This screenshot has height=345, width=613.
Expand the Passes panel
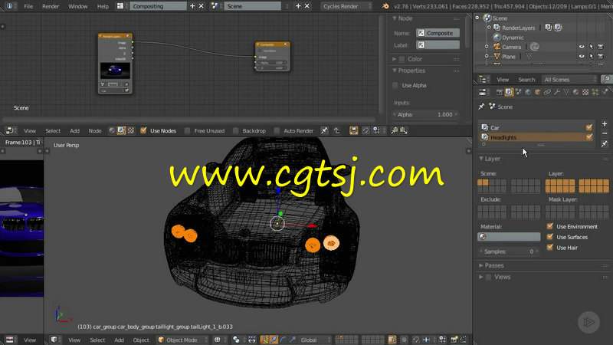click(x=481, y=265)
